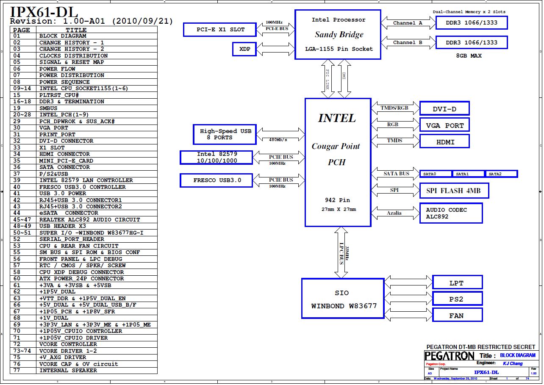The height and width of the screenshot is (385, 544).
Task: Select the SATA1 box
Action: [x=468, y=174]
